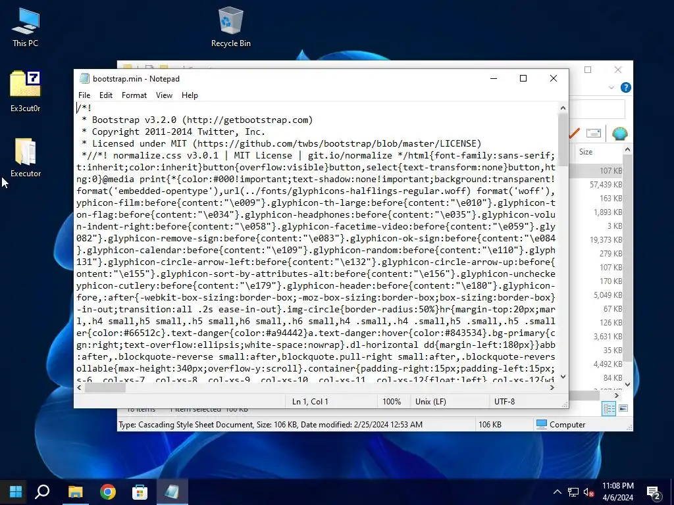Click the normalize.css v3.0.1 line
674x505 pixels.
(315, 155)
